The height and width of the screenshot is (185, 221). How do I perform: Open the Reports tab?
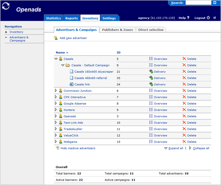(72, 18)
